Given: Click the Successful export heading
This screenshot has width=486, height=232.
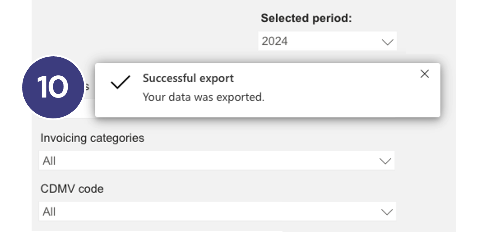Looking at the screenshot, I should pos(188,78).
